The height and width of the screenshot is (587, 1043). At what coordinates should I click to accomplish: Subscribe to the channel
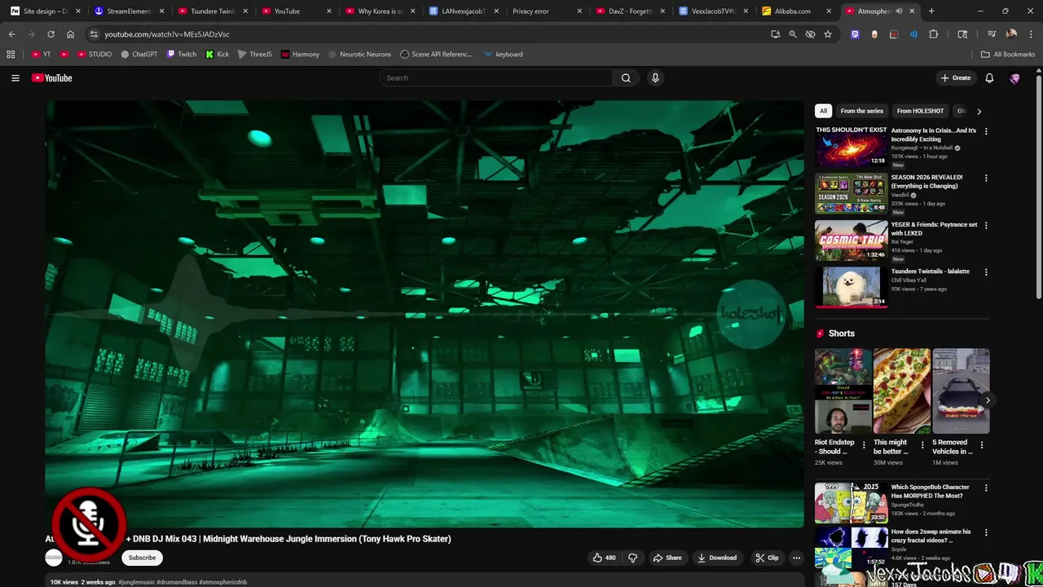click(x=142, y=558)
